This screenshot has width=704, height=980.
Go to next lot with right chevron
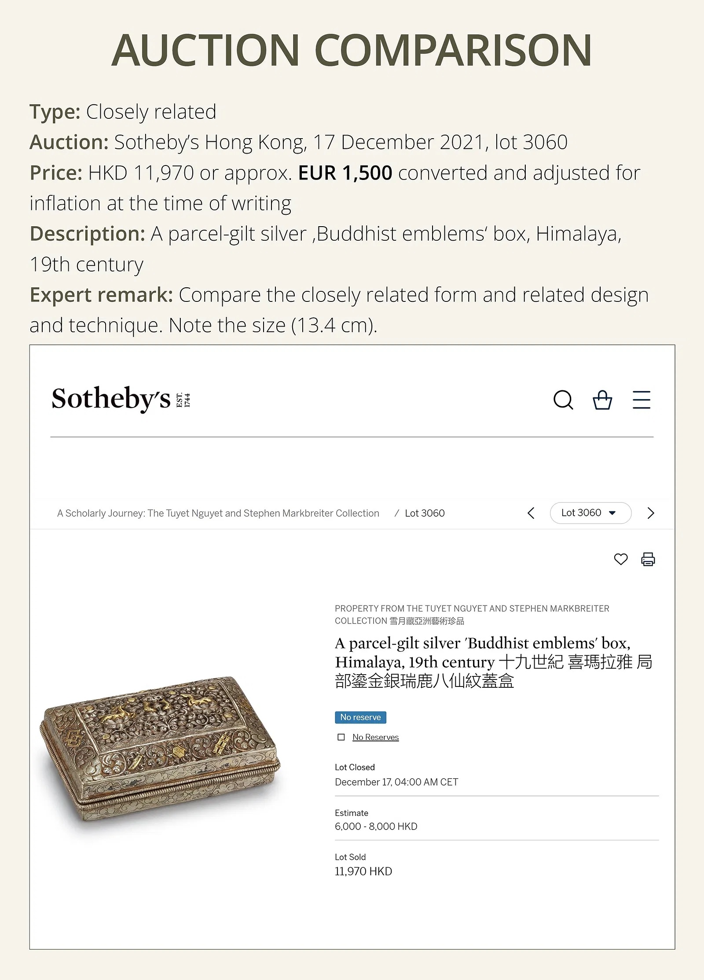[x=651, y=513]
